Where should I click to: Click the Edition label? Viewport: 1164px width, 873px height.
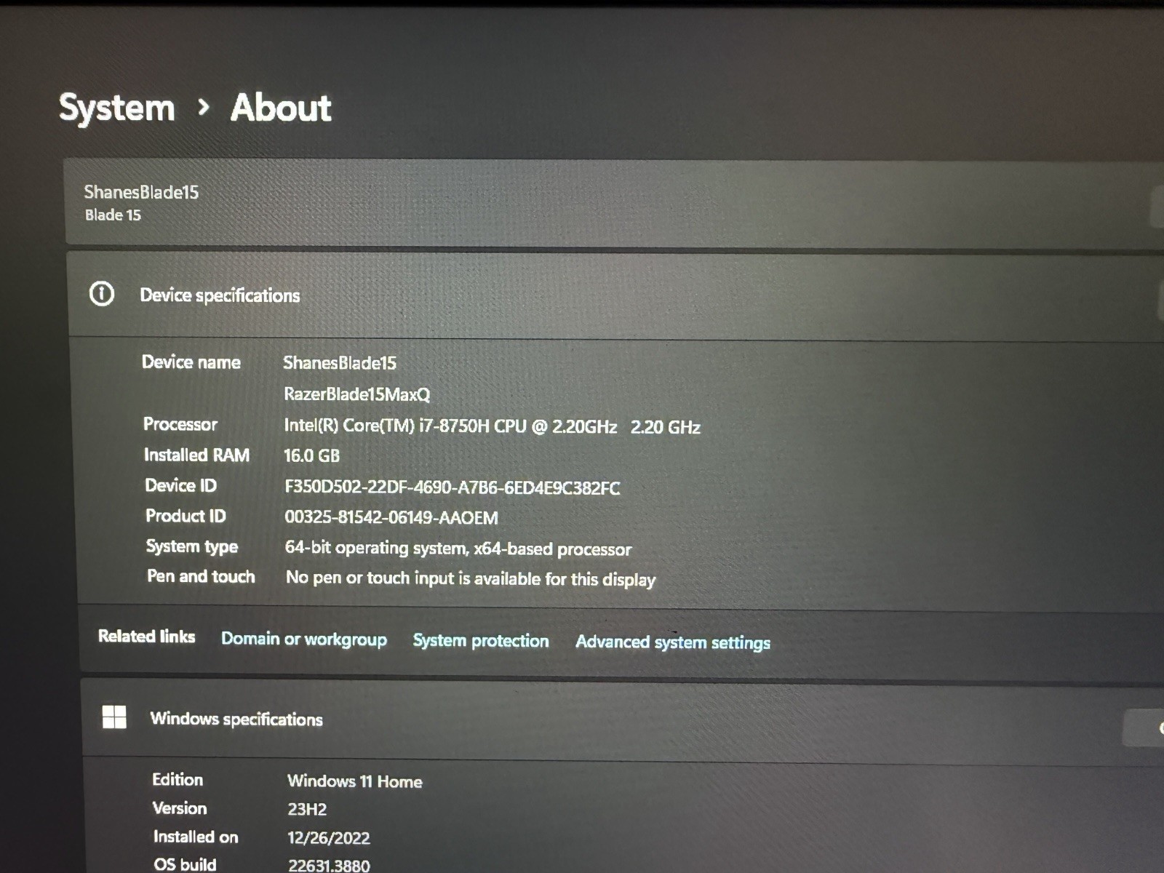(x=178, y=780)
